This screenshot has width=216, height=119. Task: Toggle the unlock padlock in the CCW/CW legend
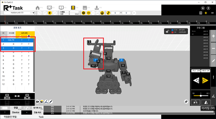click(x=167, y=32)
